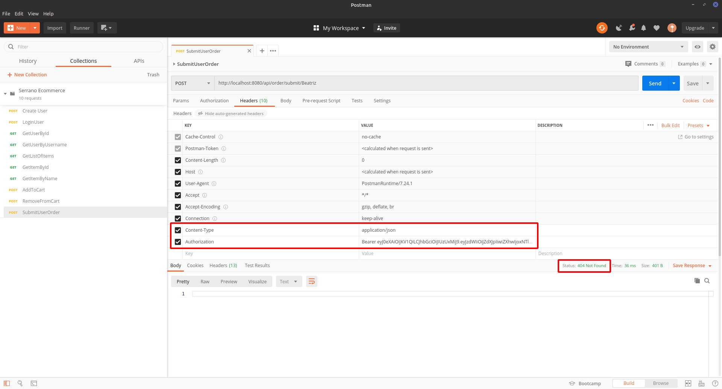Open the Save options dropdown arrow
Image resolution: width=722 pixels, height=389 pixels.
708,83
